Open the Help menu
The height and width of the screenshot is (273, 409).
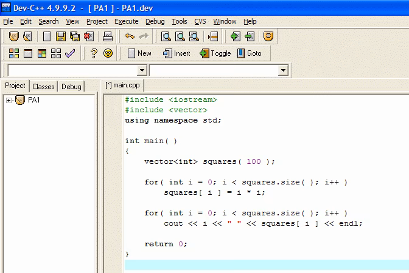click(x=250, y=21)
